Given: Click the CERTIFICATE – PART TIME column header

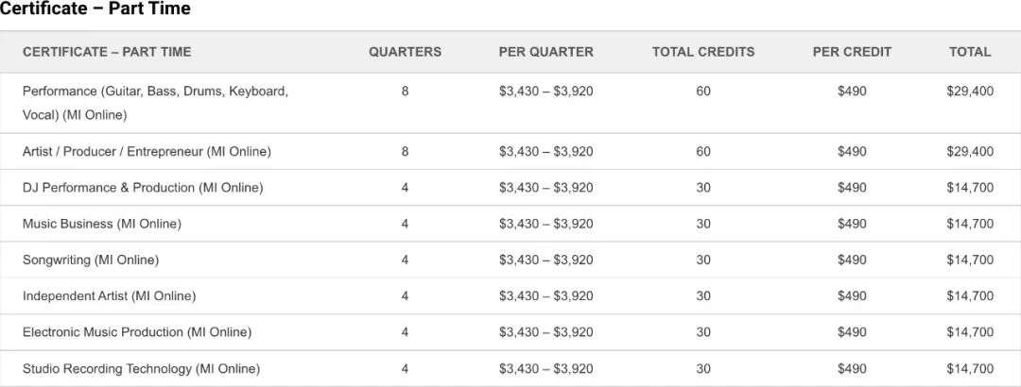Looking at the screenshot, I should [x=107, y=52].
